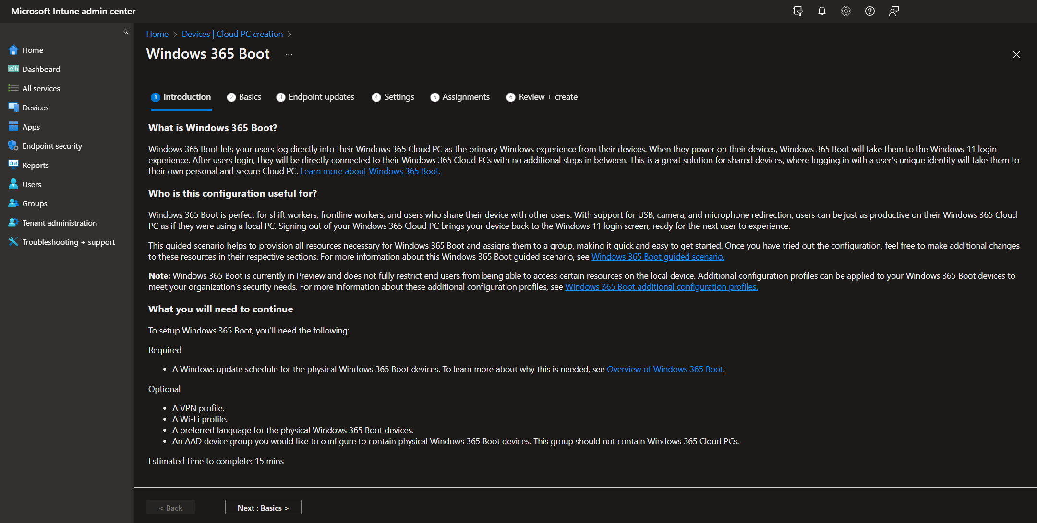Click the All services list icon
This screenshot has height=523, width=1037.
(13, 88)
